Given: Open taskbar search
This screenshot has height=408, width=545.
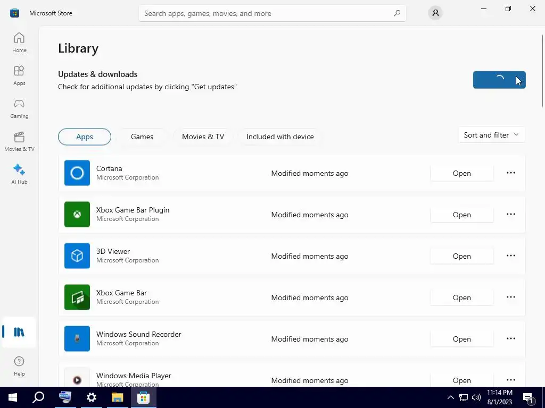Looking at the screenshot, I should [x=38, y=397].
